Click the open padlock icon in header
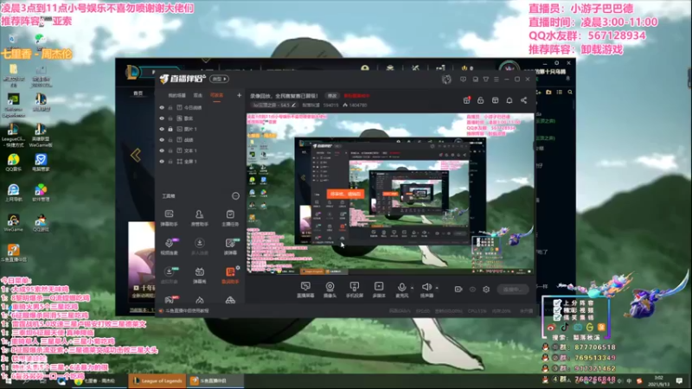The width and height of the screenshot is (692, 389). click(481, 100)
